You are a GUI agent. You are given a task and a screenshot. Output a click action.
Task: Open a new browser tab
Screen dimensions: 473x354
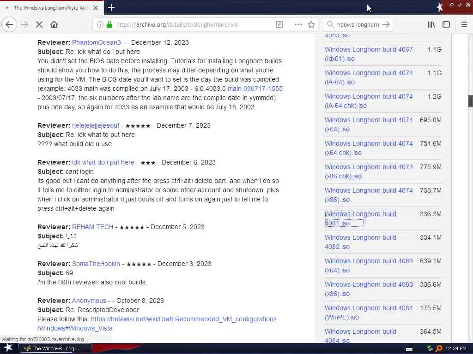tap(111, 7)
